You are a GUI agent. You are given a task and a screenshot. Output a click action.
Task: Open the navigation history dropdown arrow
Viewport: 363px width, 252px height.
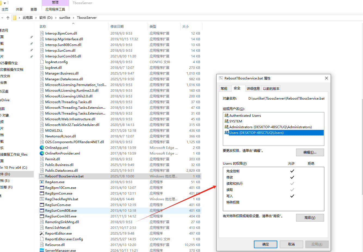pyautogui.click(x=2, y=18)
